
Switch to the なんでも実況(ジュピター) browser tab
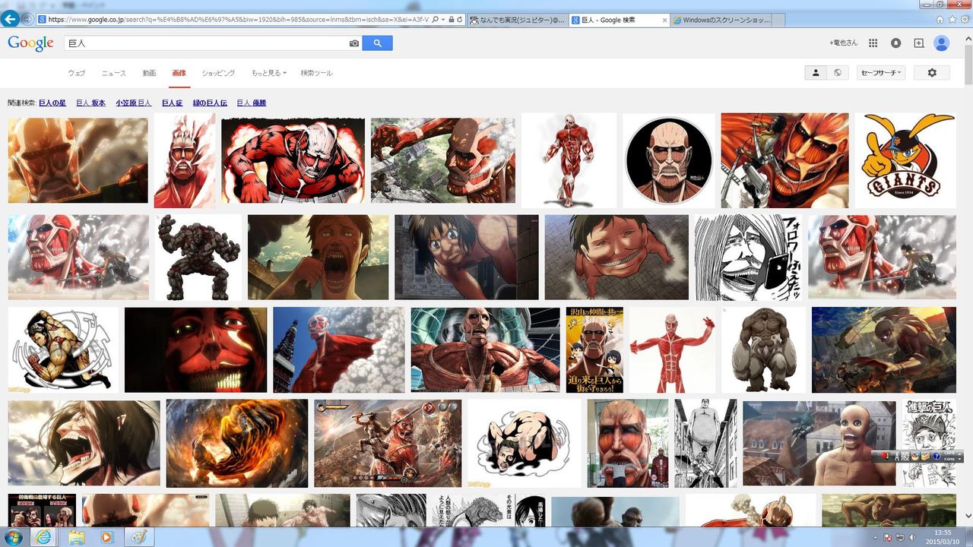518,20
